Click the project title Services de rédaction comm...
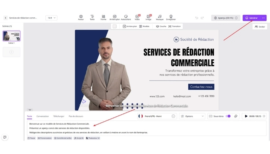The height and width of the screenshot is (154, 270). [23, 18]
